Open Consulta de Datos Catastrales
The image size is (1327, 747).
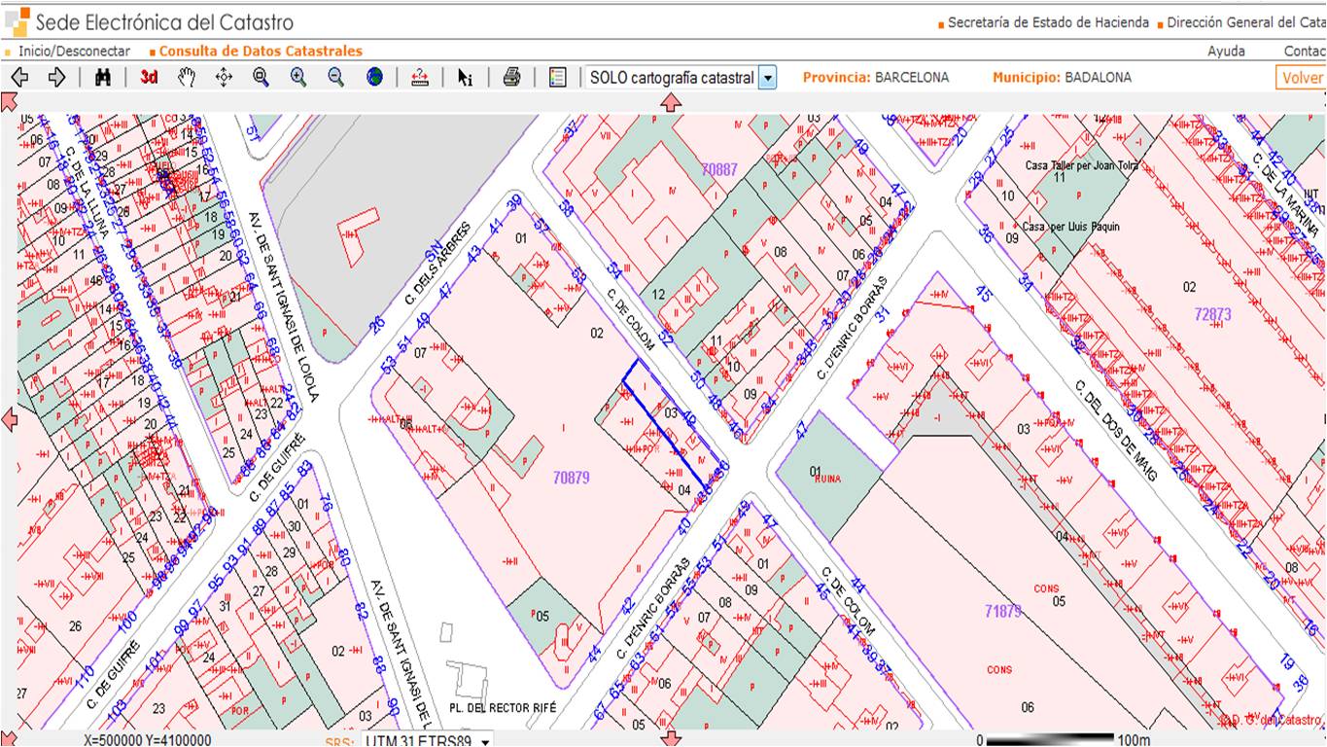pyautogui.click(x=261, y=52)
